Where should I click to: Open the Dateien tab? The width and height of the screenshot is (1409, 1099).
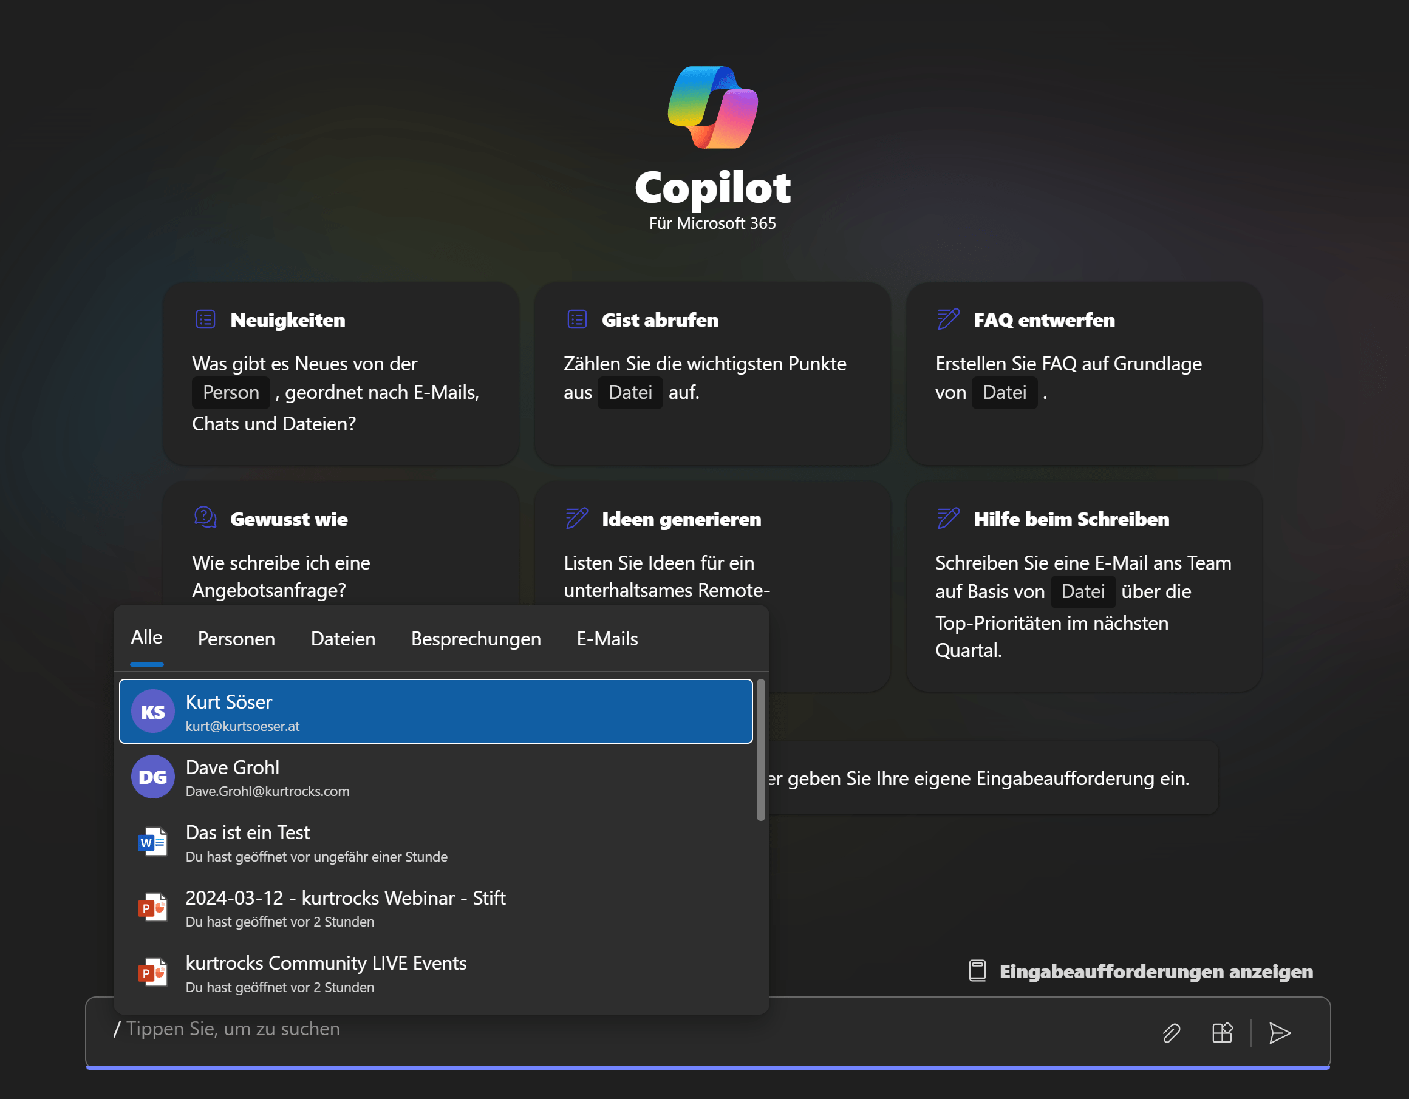(x=343, y=639)
